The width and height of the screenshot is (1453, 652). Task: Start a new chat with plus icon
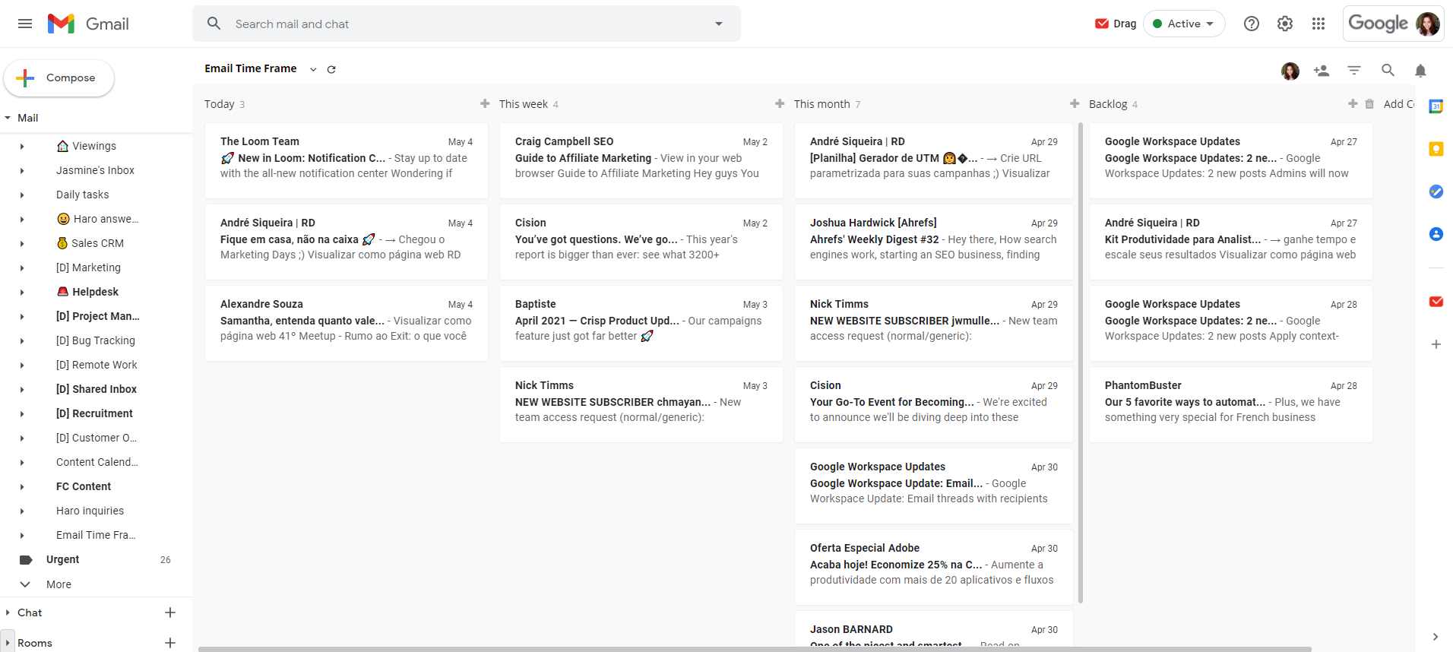tap(170, 612)
